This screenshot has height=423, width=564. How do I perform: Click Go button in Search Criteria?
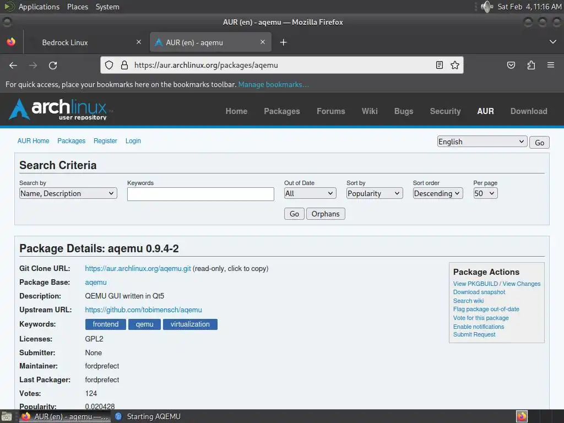294,214
